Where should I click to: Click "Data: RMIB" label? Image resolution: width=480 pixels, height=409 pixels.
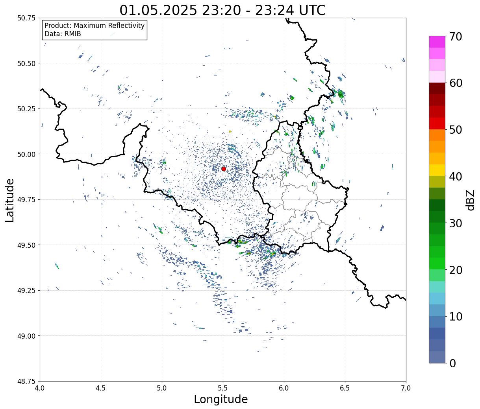pos(63,34)
